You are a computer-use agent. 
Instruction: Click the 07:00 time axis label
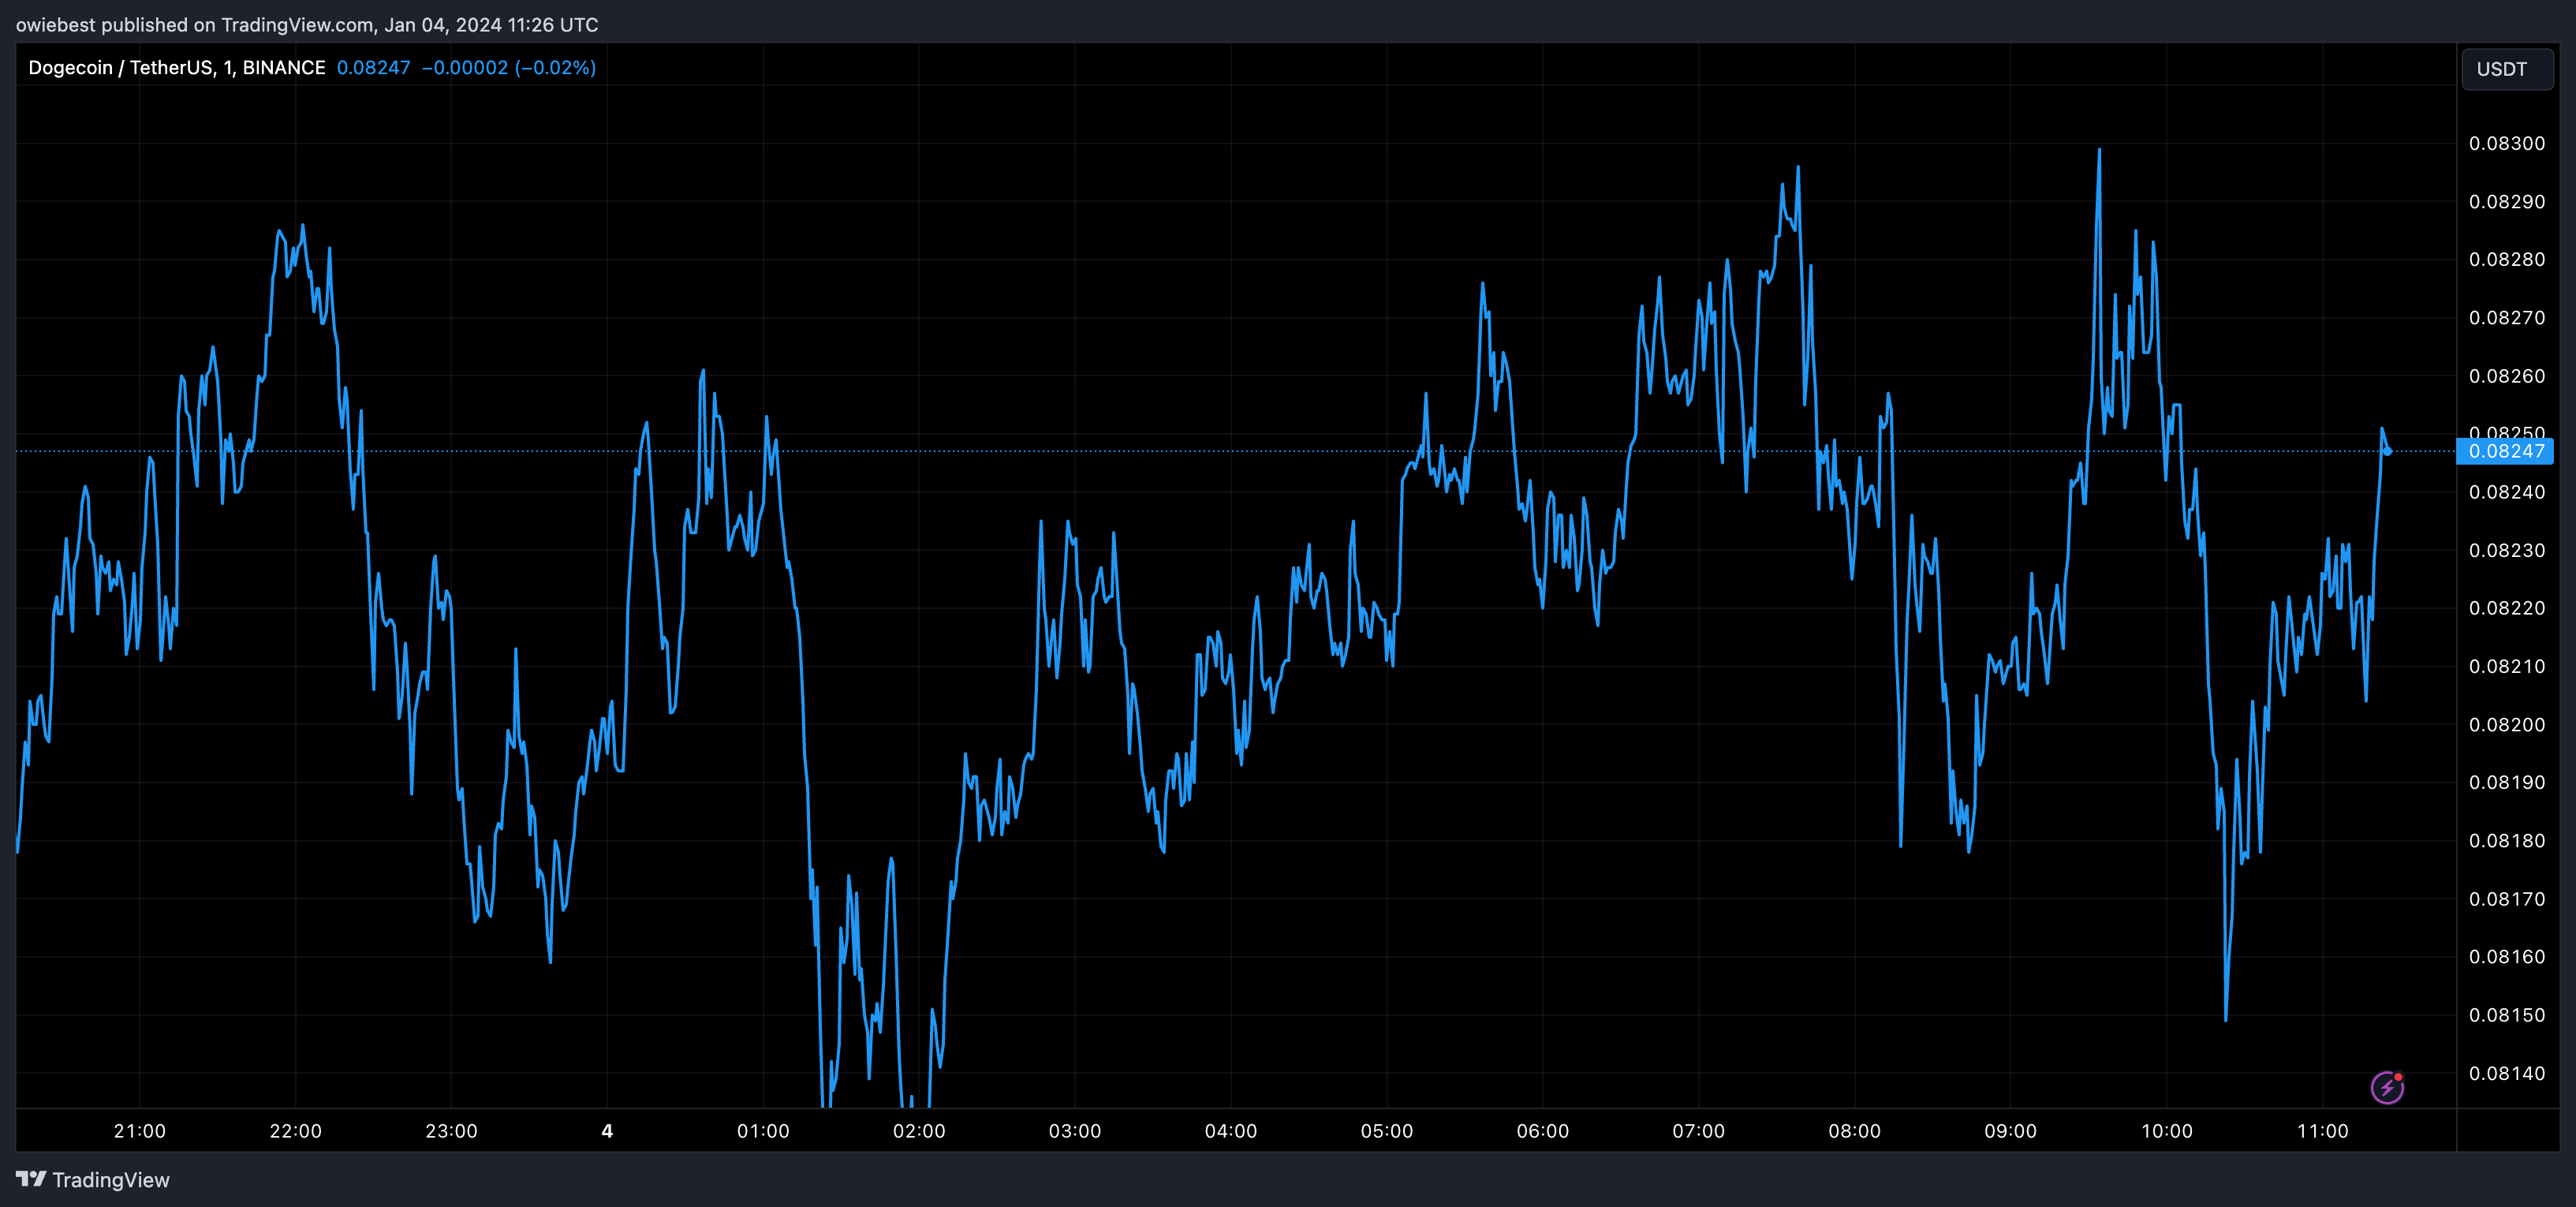tap(1698, 1131)
